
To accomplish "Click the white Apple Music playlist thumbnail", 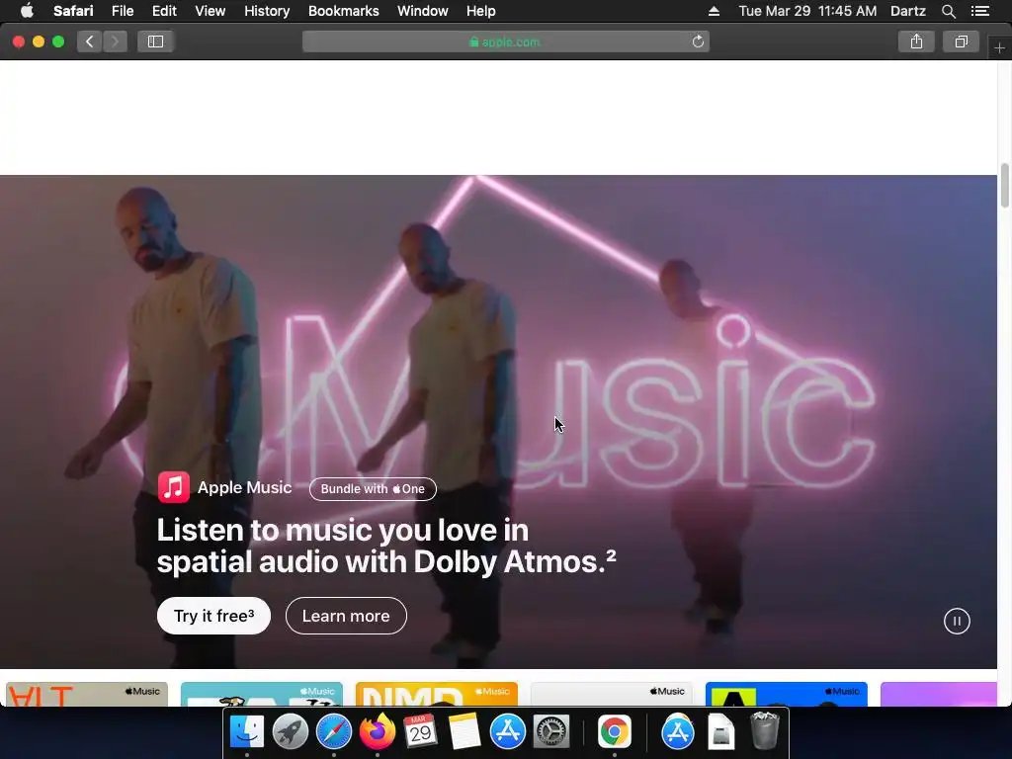I will 611,694.
